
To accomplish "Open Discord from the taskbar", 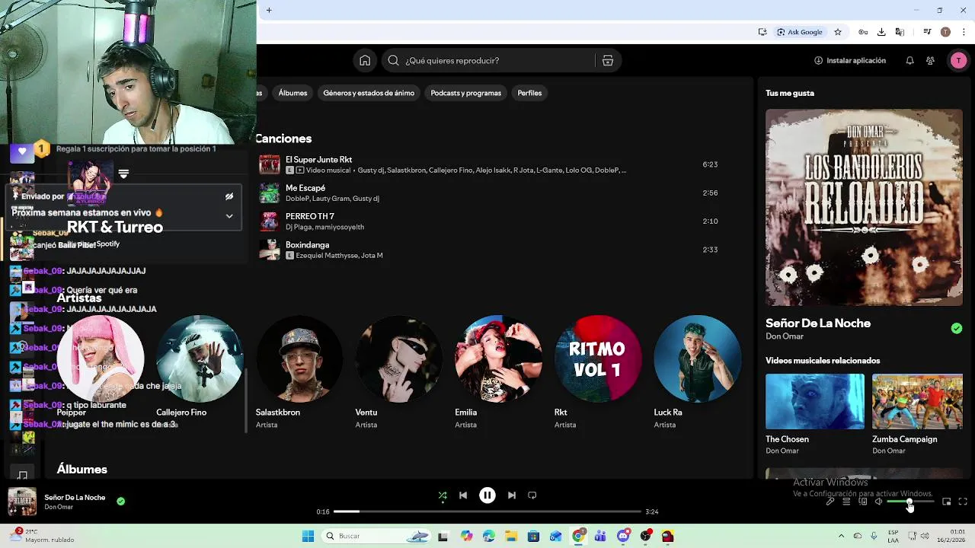I will (x=623, y=537).
